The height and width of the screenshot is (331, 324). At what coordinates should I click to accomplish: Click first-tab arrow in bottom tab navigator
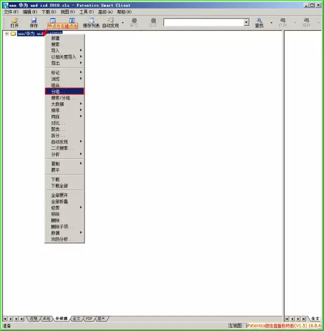[x=5, y=319]
